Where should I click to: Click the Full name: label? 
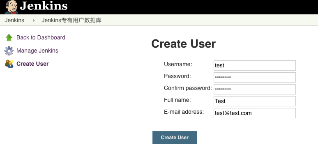coord(177,100)
